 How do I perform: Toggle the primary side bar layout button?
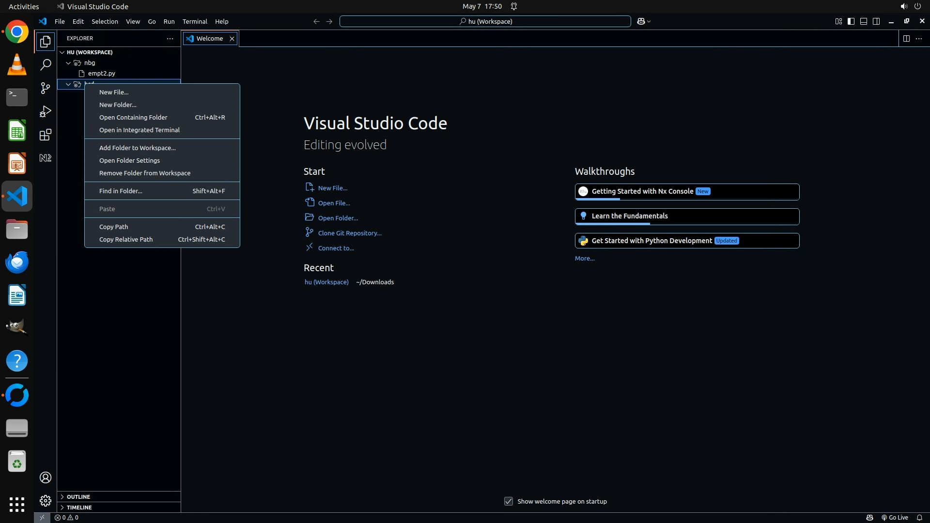[851, 21]
